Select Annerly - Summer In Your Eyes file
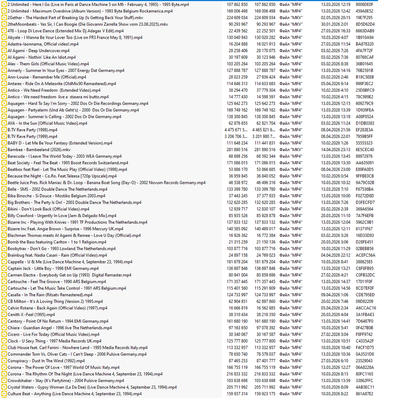The height and width of the screenshot is (398, 402). coord(66,71)
